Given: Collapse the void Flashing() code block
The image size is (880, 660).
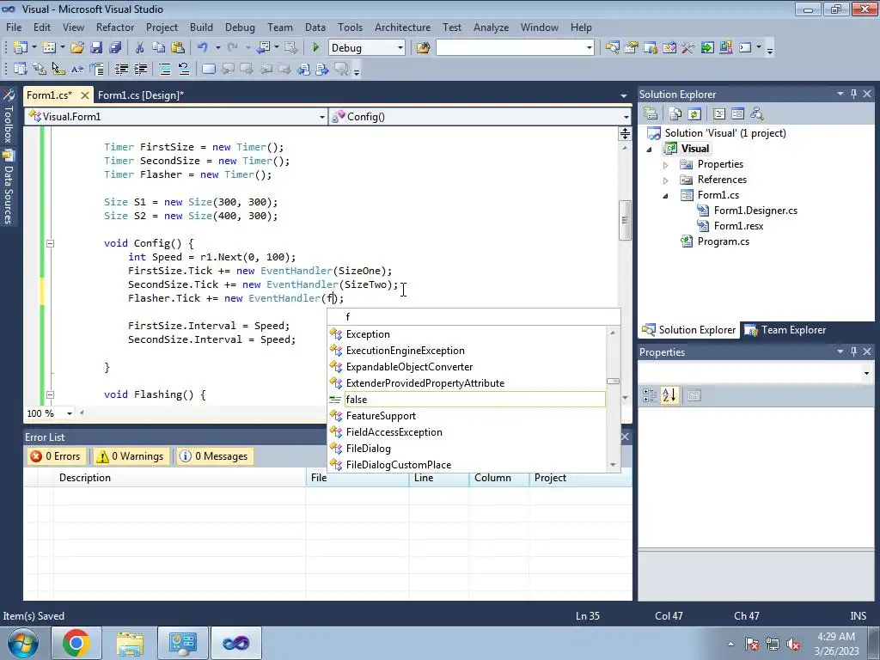Looking at the screenshot, I should pyautogui.click(x=50, y=395).
